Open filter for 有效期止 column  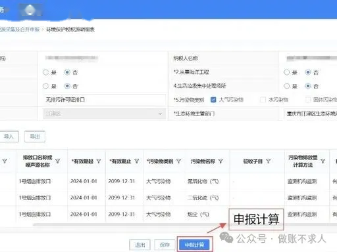[137, 161]
